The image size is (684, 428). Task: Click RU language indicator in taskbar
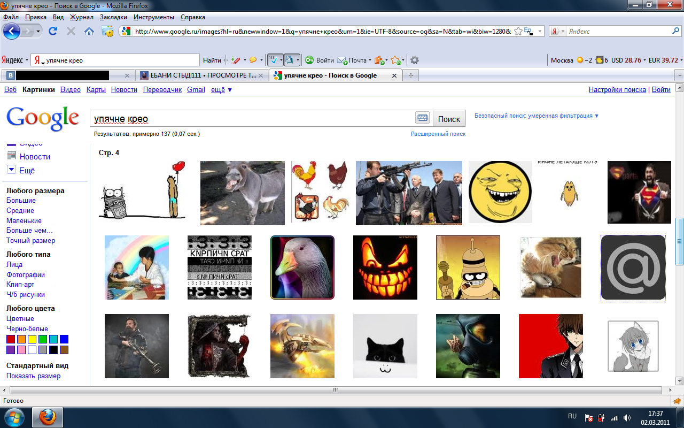tap(572, 416)
